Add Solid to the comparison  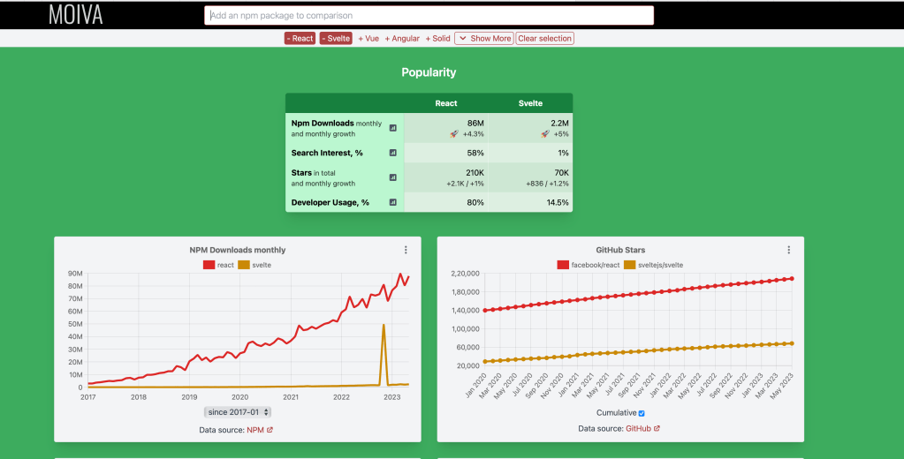point(438,39)
